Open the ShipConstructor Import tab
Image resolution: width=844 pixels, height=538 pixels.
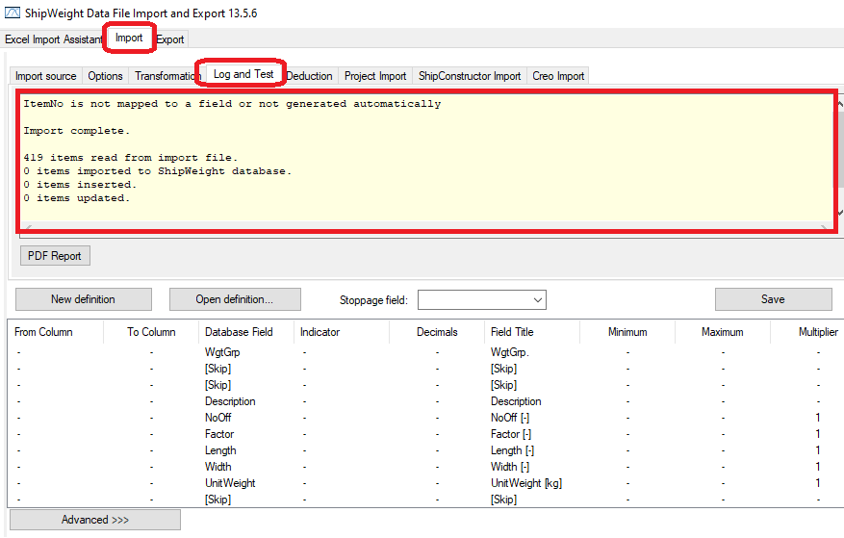(x=470, y=76)
